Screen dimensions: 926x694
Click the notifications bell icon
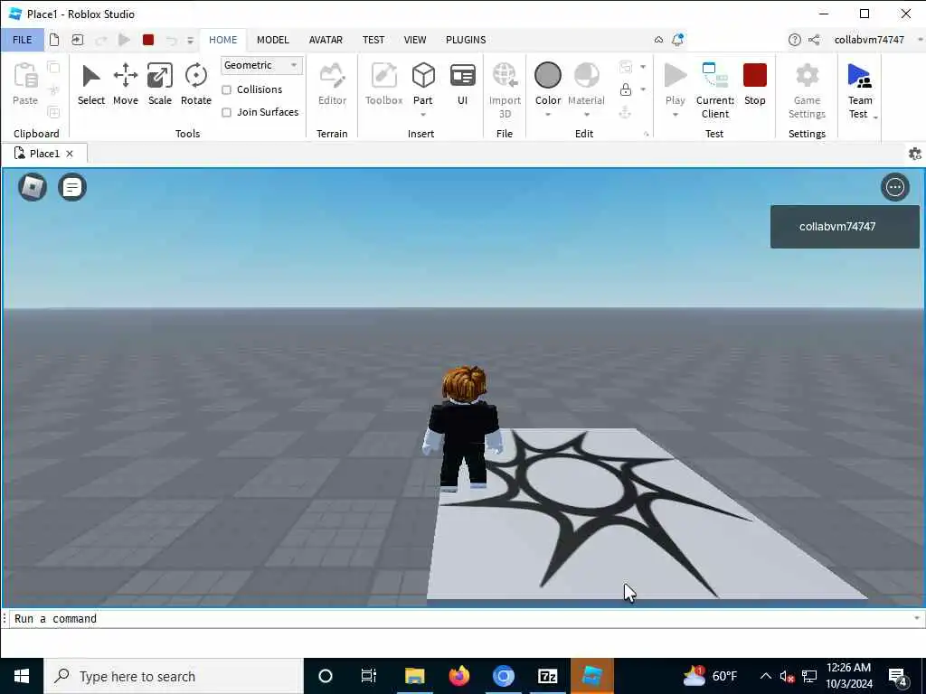pyautogui.click(x=677, y=40)
